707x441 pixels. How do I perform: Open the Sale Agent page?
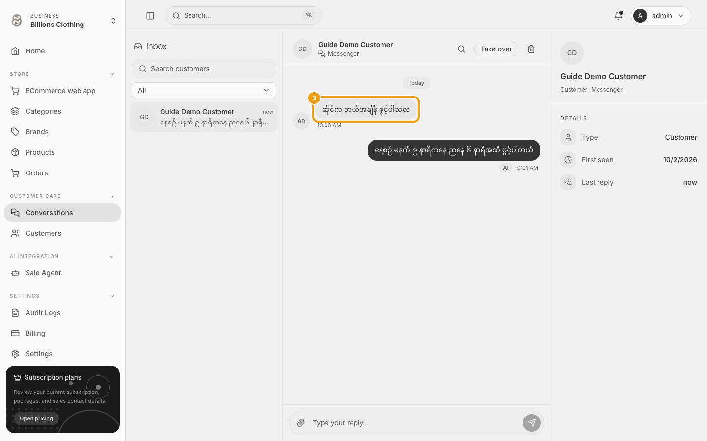tap(63, 273)
